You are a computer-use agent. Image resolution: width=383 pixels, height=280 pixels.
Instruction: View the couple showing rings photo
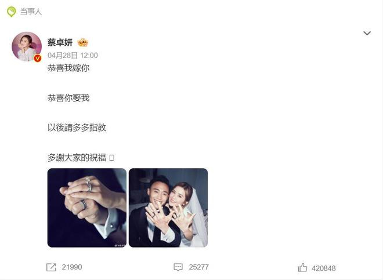[168, 208]
